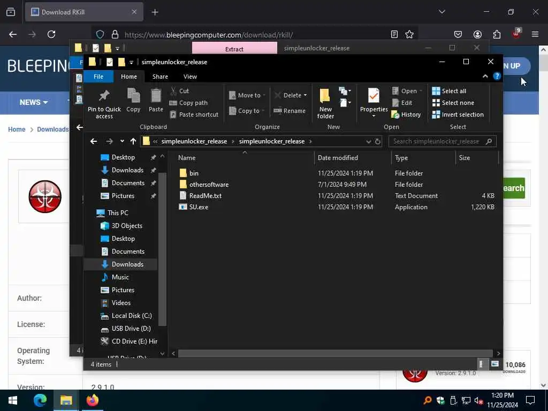Click Select all in the ribbon
548x411 pixels.
point(449,91)
